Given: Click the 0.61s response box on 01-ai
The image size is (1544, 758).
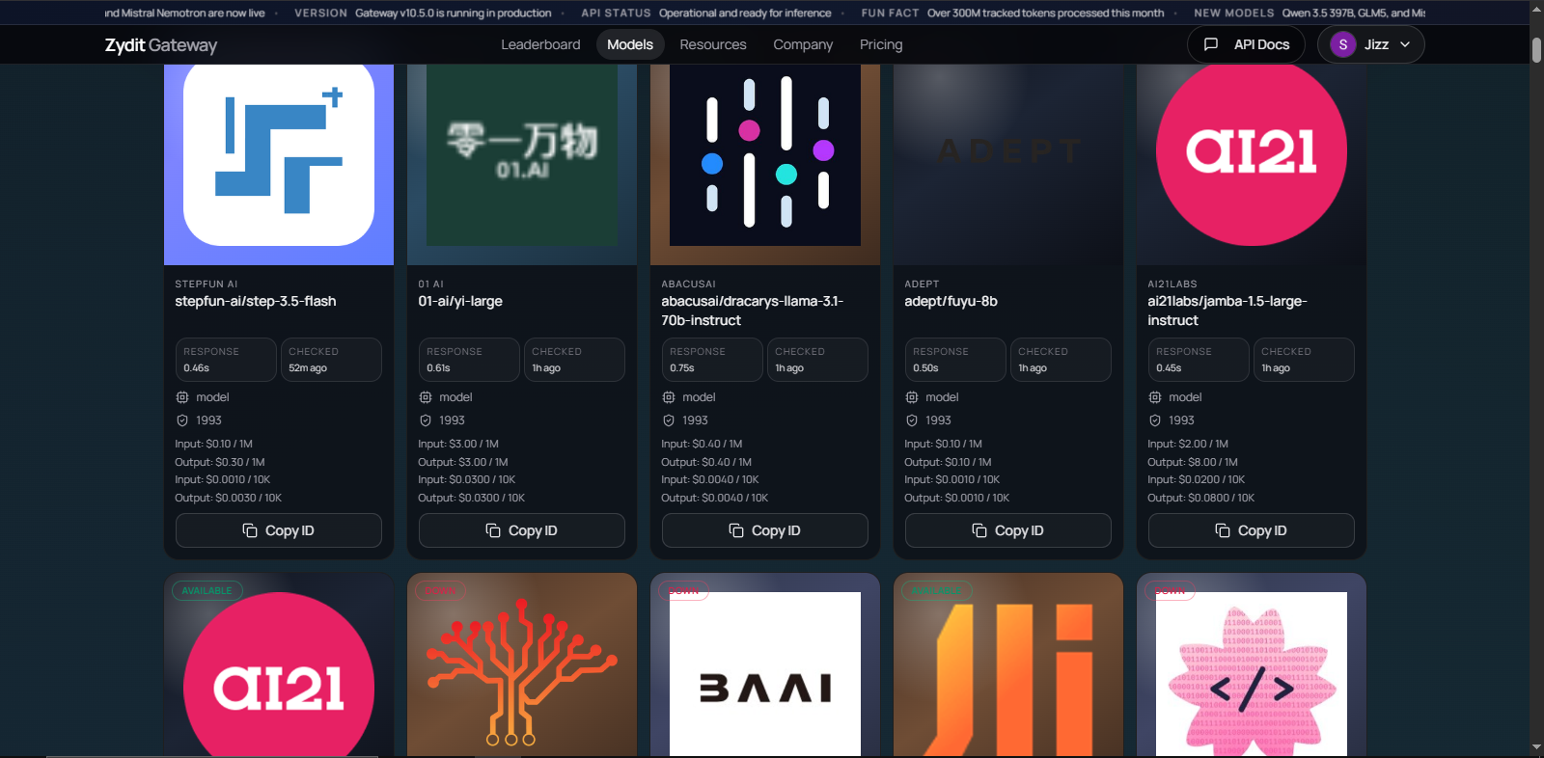Looking at the screenshot, I should [x=469, y=360].
